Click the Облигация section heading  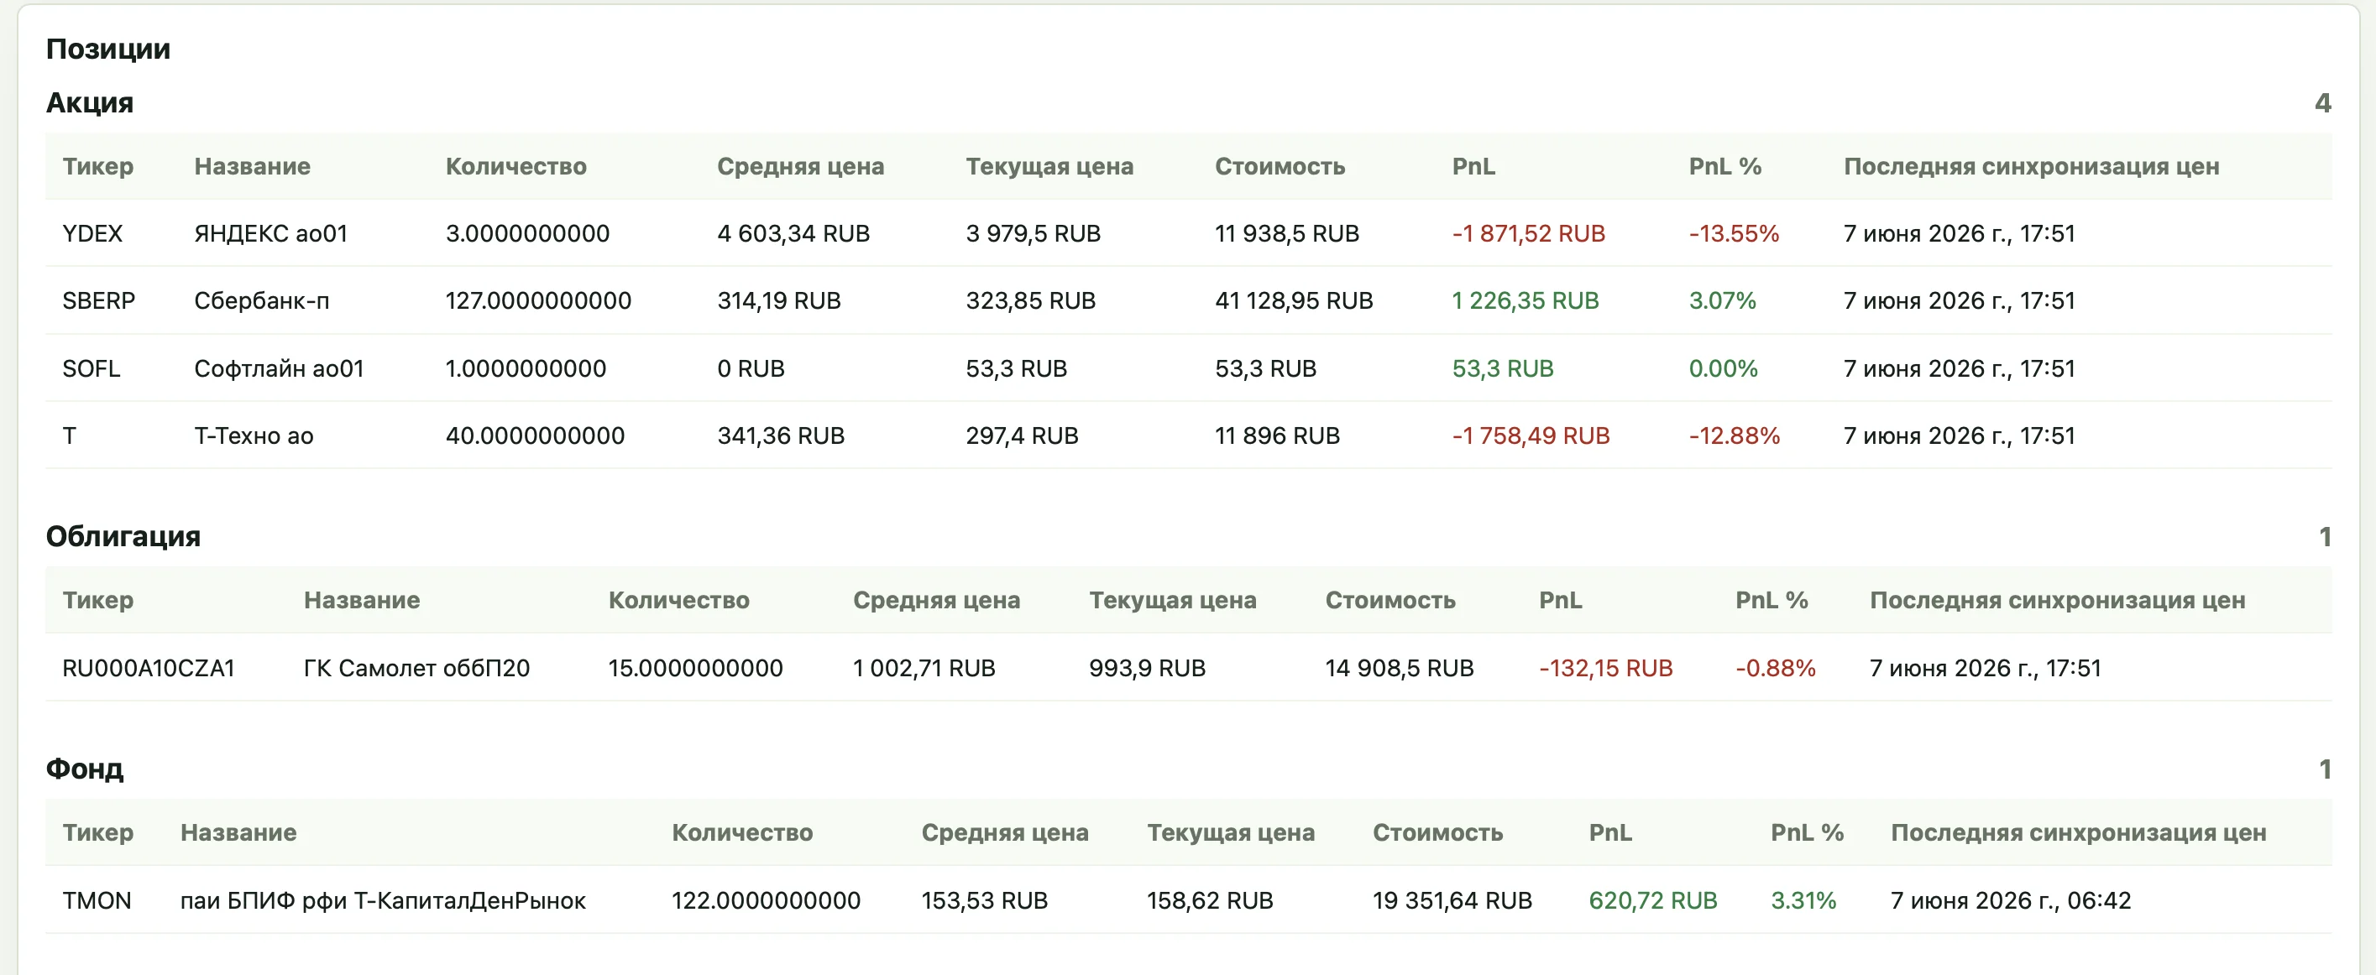pyautogui.click(x=123, y=536)
